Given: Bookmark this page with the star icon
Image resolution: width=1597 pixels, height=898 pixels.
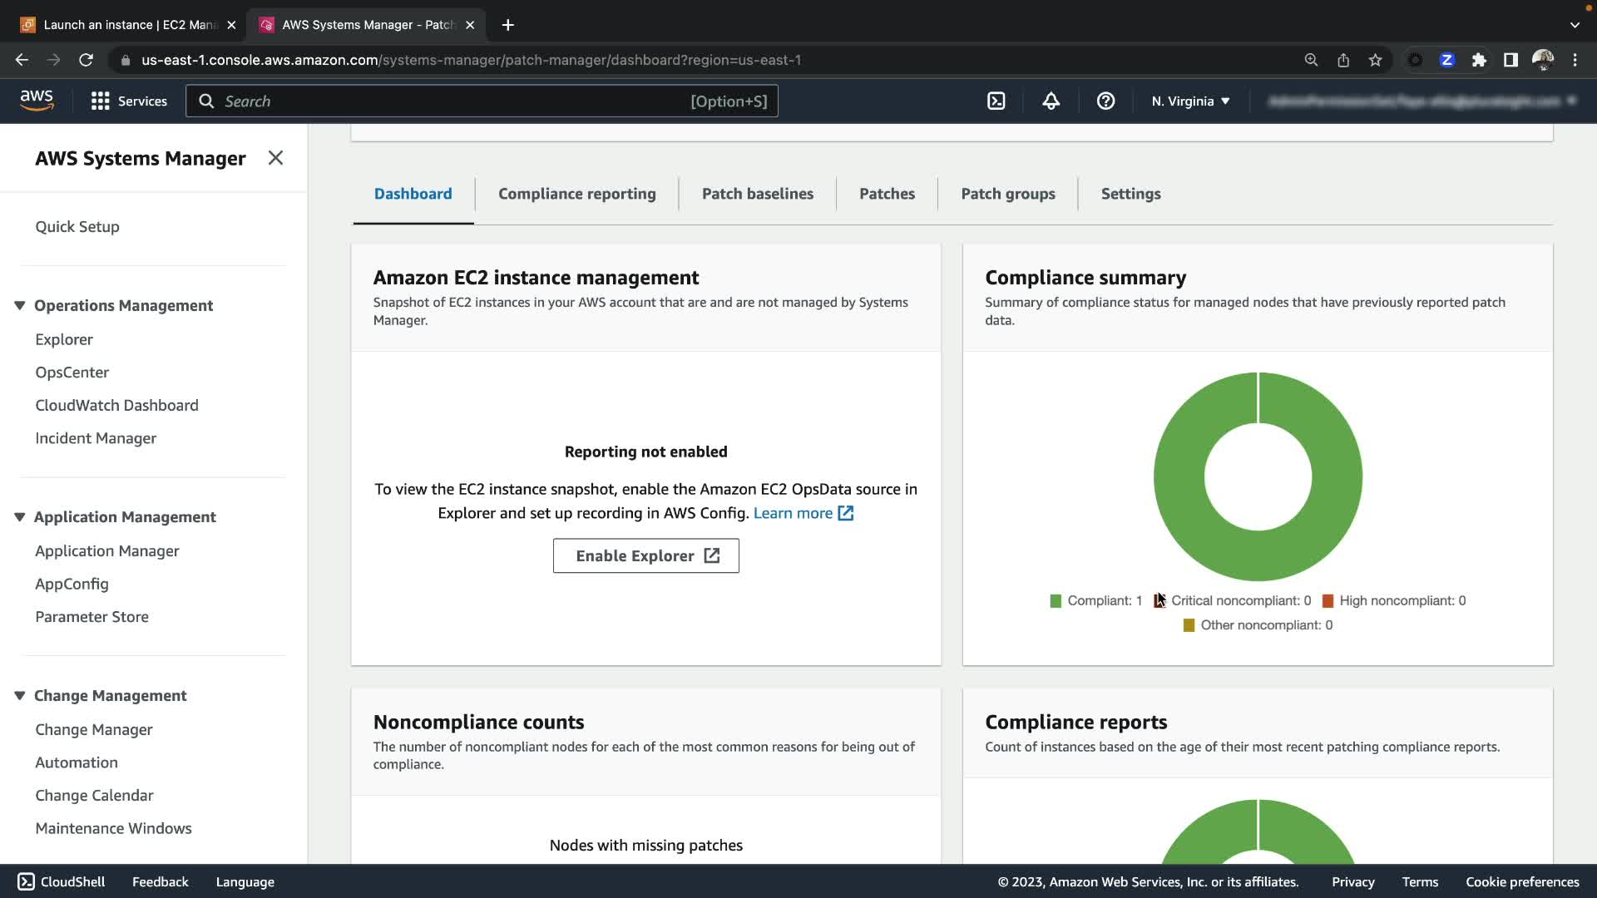Looking at the screenshot, I should 1375,60.
